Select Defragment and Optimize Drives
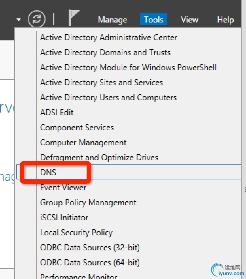 [99, 158]
